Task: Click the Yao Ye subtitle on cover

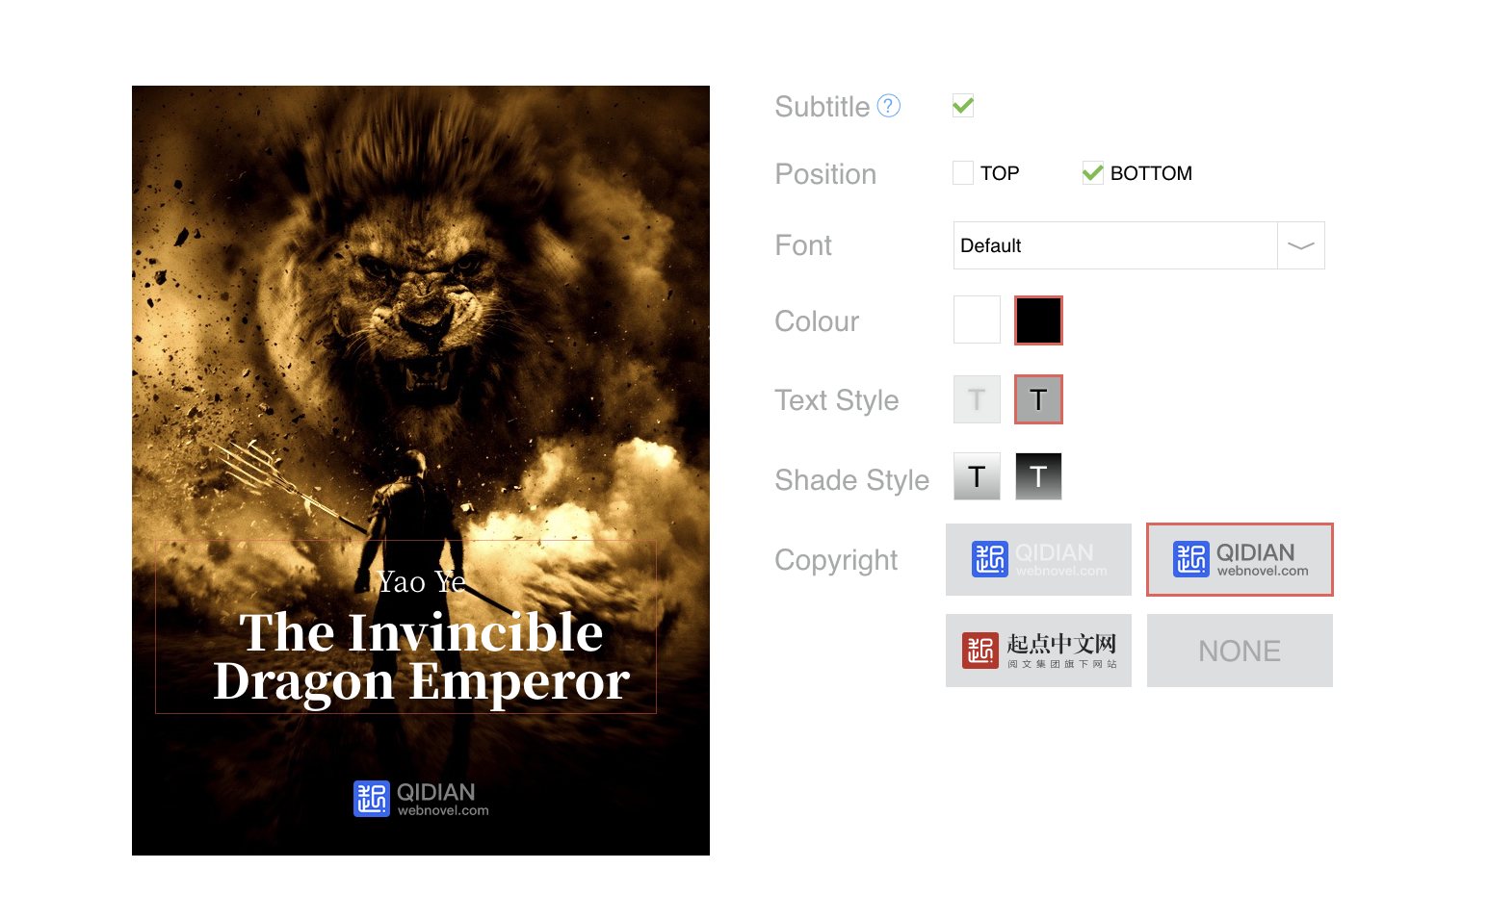Action: (x=421, y=582)
